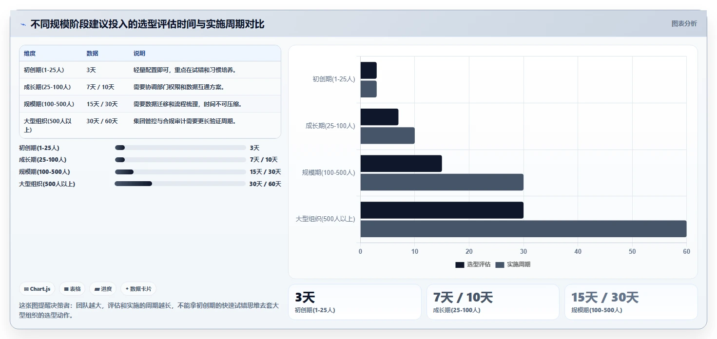This screenshot has width=717, height=339.
Task: Click note 集团管控与合规审计需要更长验证周期。
Action: [x=185, y=121]
